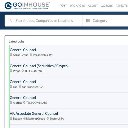Open the ABOUT page
Viewport: 128px width, 128px height.
click(x=93, y=6)
